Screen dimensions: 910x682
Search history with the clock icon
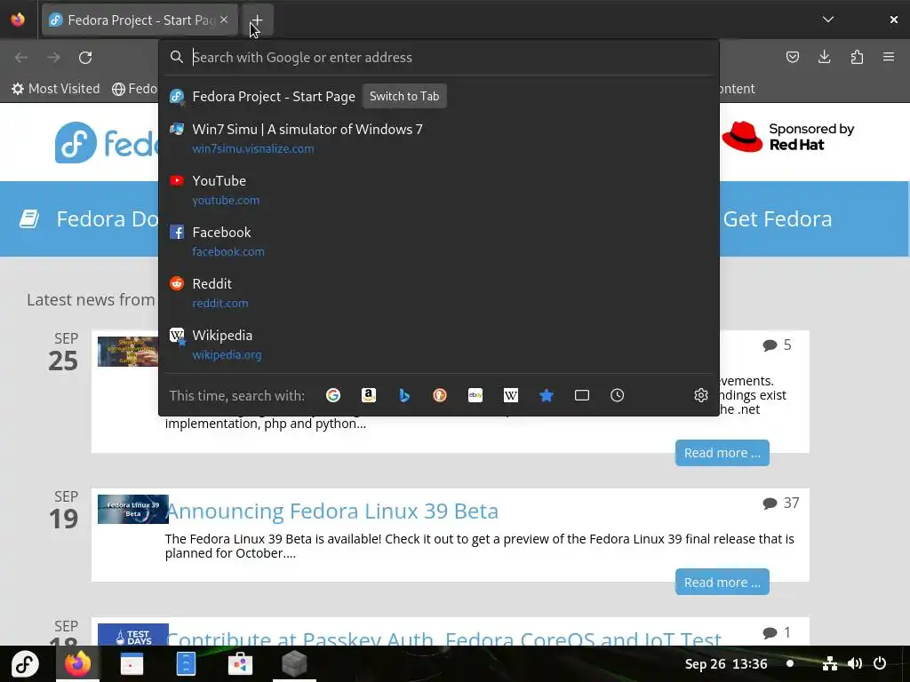[617, 395]
